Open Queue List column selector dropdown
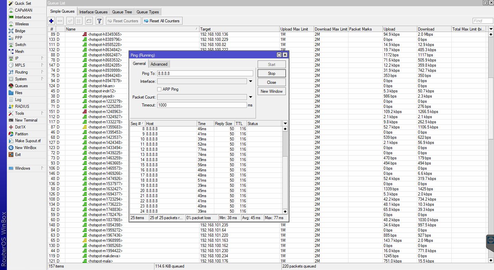The height and width of the screenshot is (270, 494). (x=491, y=29)
